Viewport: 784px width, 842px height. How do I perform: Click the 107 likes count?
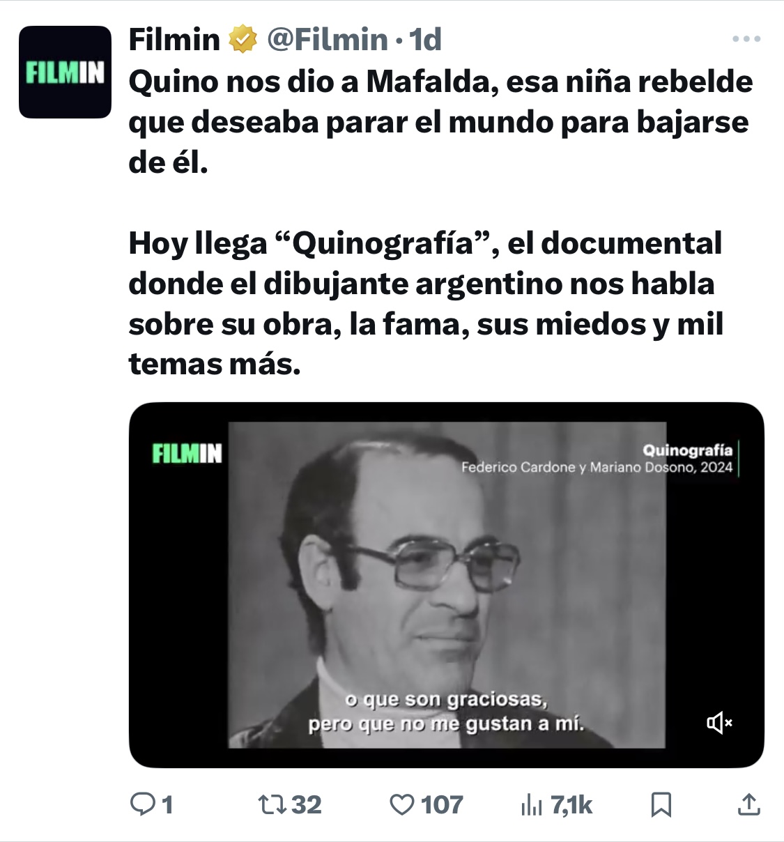[x=442, y=805]
